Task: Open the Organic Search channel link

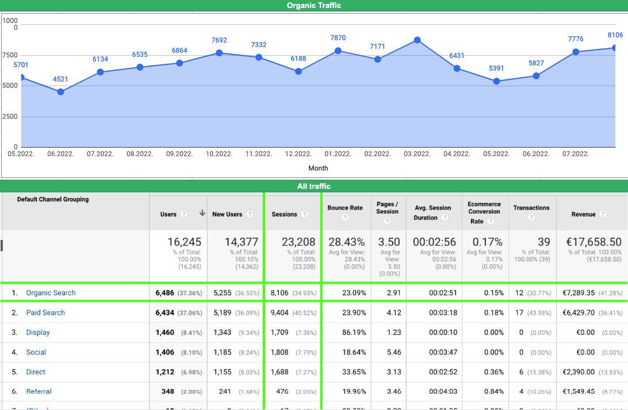Action: [51, 293]
